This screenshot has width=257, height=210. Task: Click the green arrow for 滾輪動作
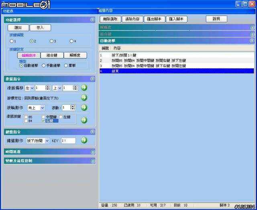84,108
